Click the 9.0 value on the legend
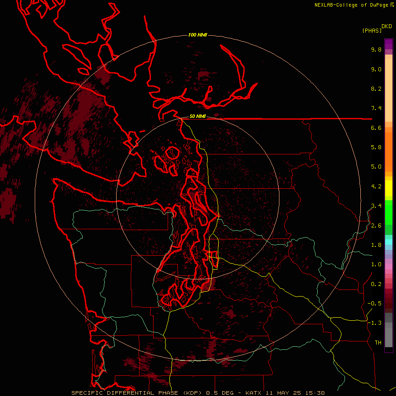Image resolution: width=396 pixels, height=396 pixels. point(376,69)
